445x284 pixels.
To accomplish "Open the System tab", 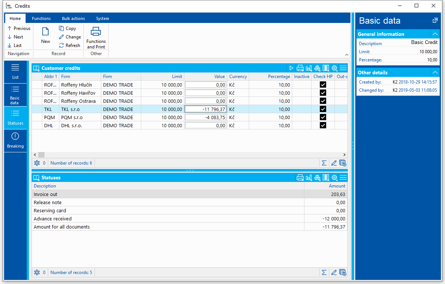I will pyautogui.click(x=102, y=18).
